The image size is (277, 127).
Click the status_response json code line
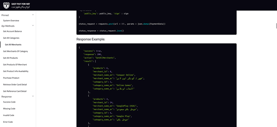pos(101,31)
